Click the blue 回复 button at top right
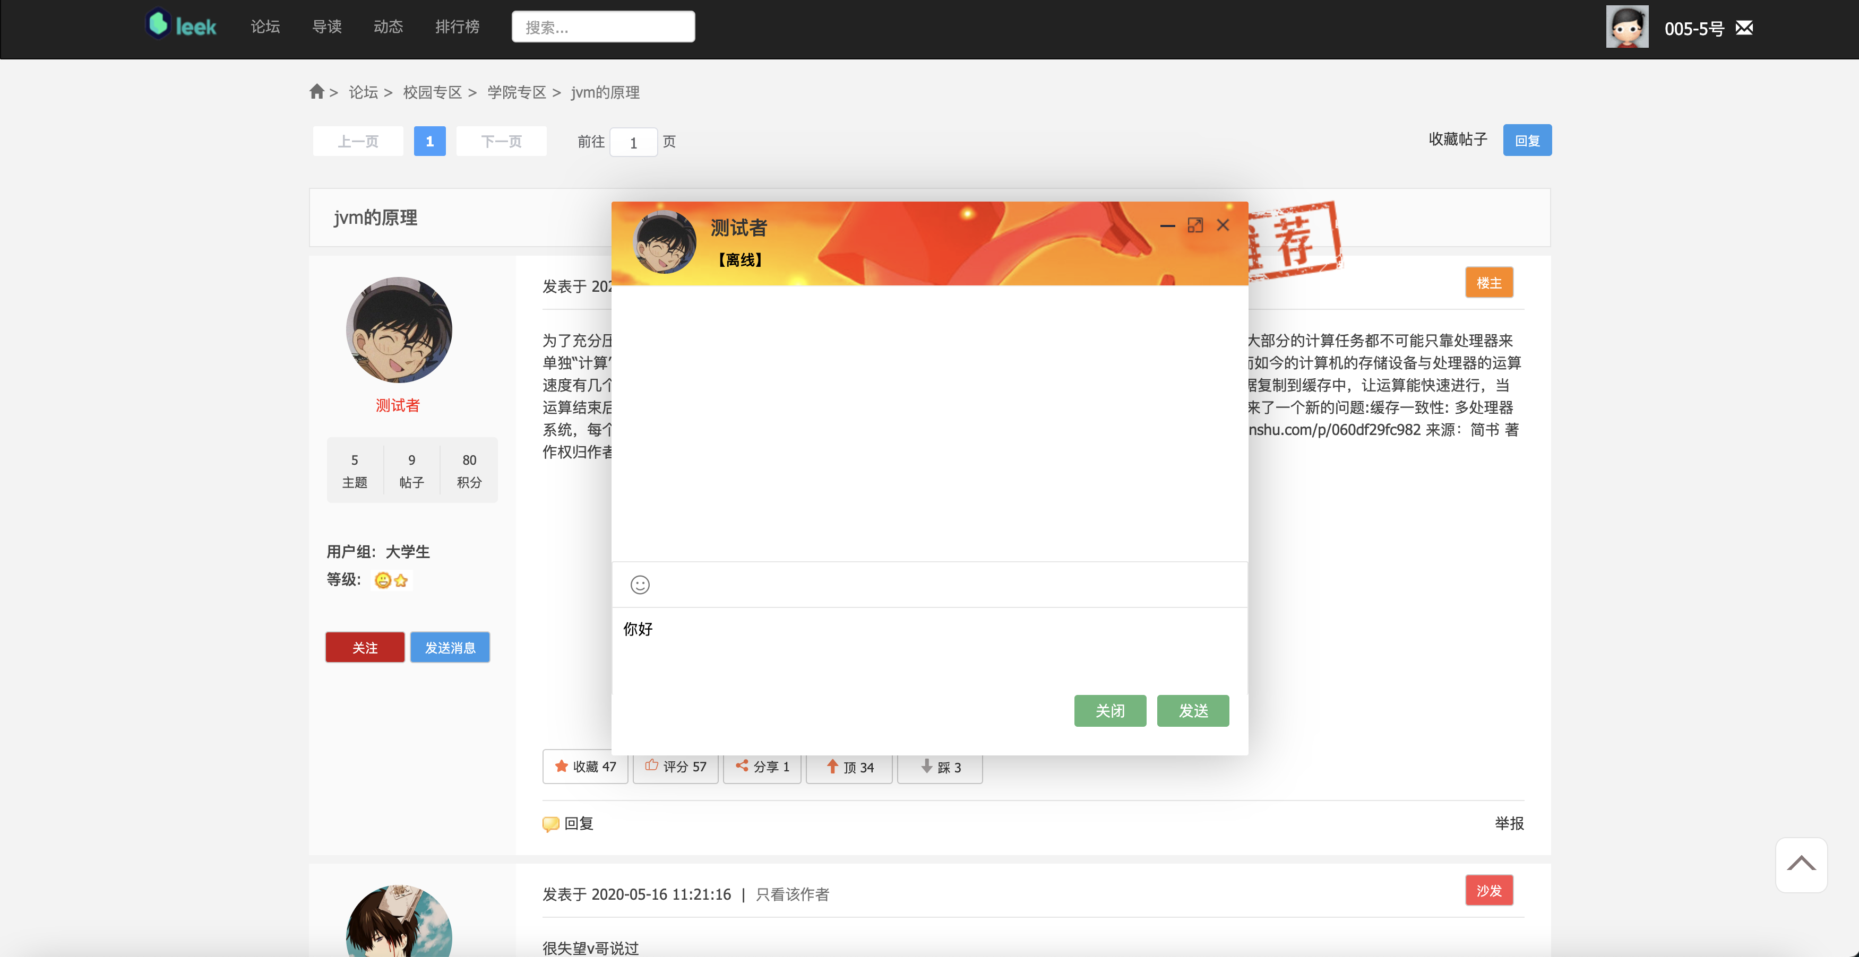This screenshot has width=1859, height=957. (x=1527, y=140)
